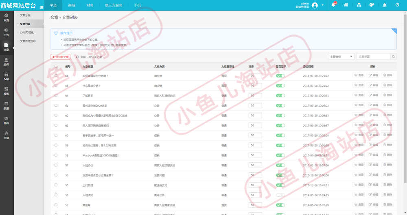Tick checkbox for article 66
Image resolution: width=407 pixels, height=215 pixels.
point(56,75)
